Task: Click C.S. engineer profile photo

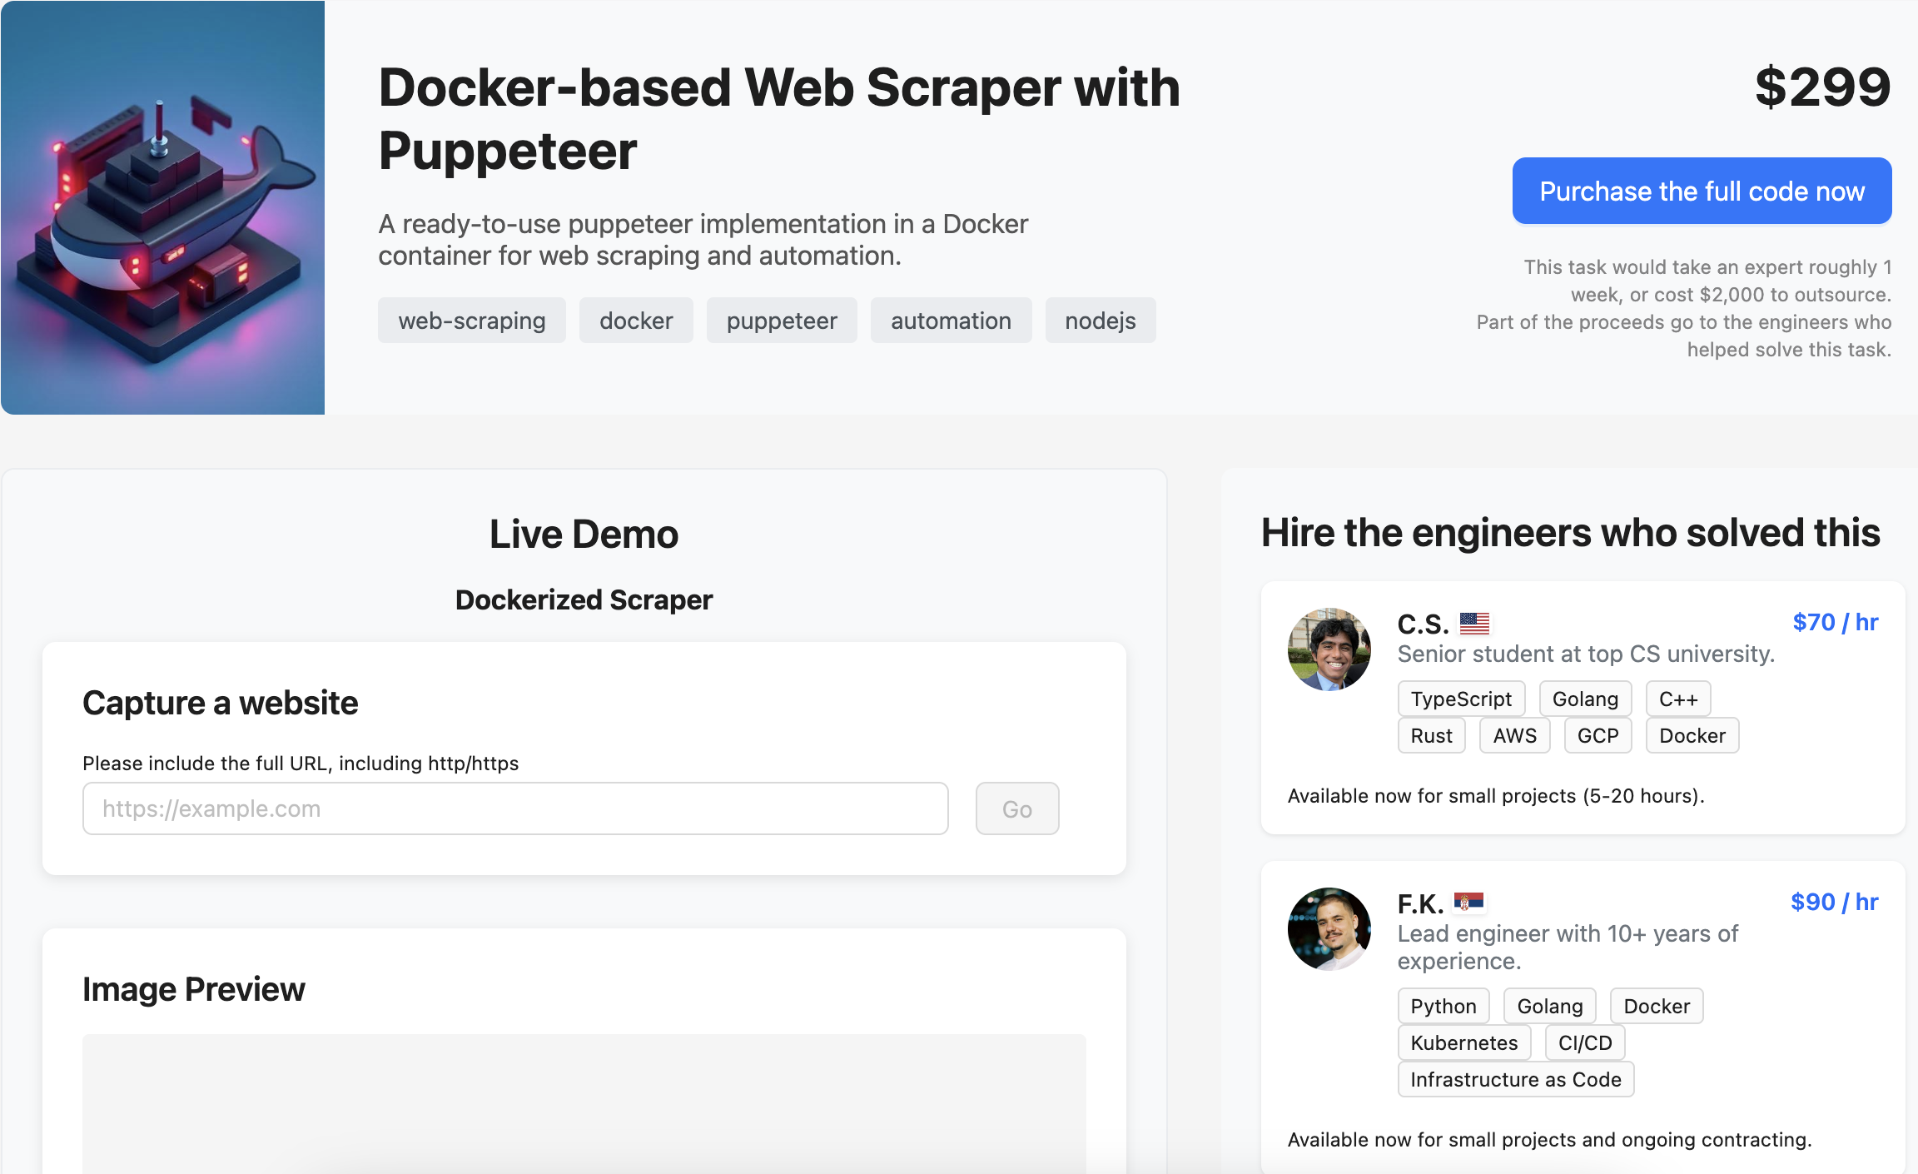Action: coord(1329,649)
